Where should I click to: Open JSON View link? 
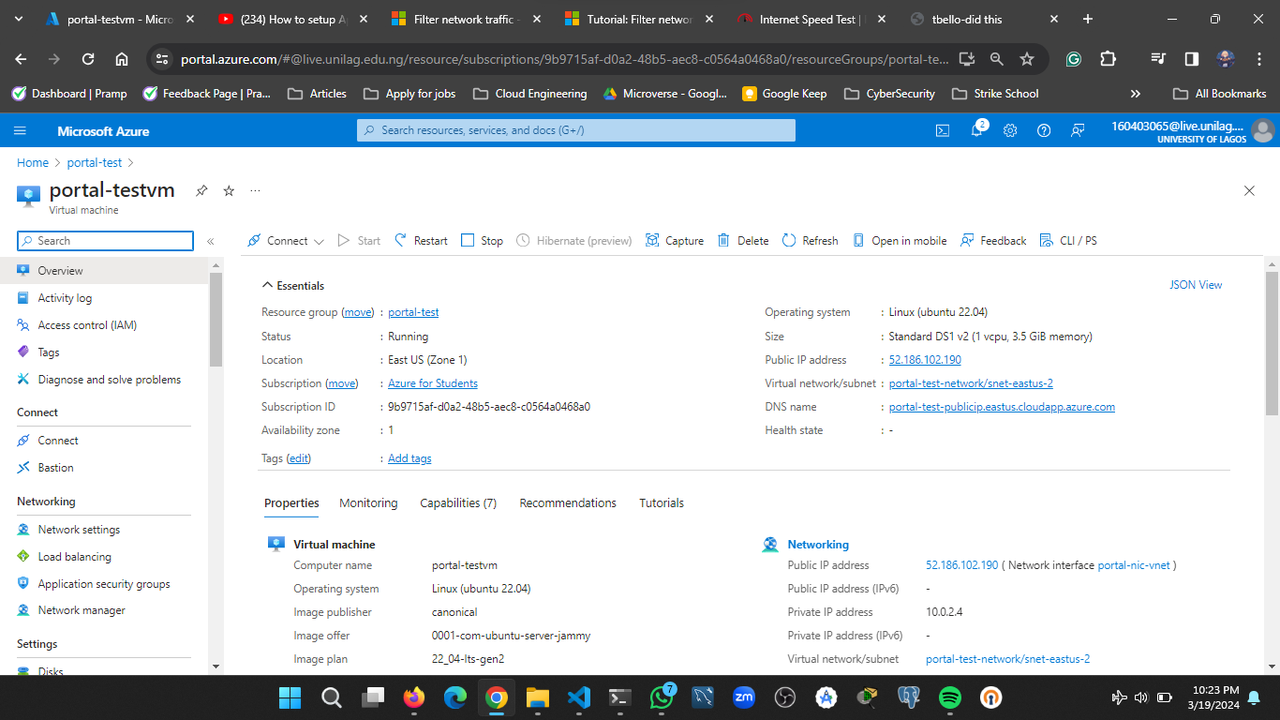(1196, 285)
